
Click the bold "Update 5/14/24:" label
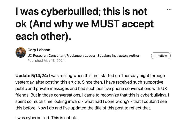32,76
